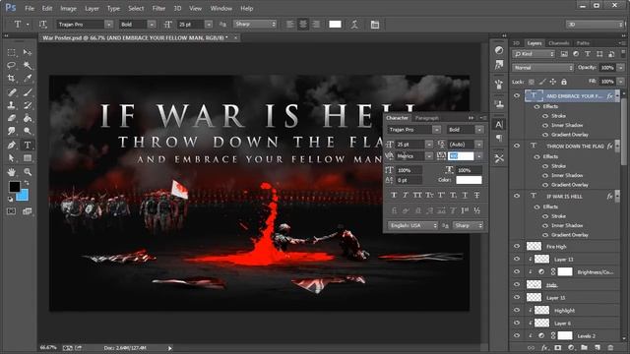
Task: Open the font size dropdown in options bar
Action: [209, 25]
